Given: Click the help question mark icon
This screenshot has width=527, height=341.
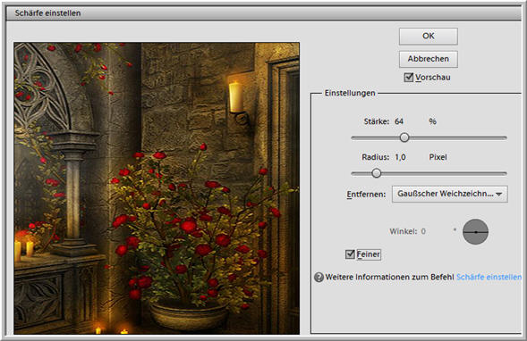Looking at the screenshot, I should point(319,278).
